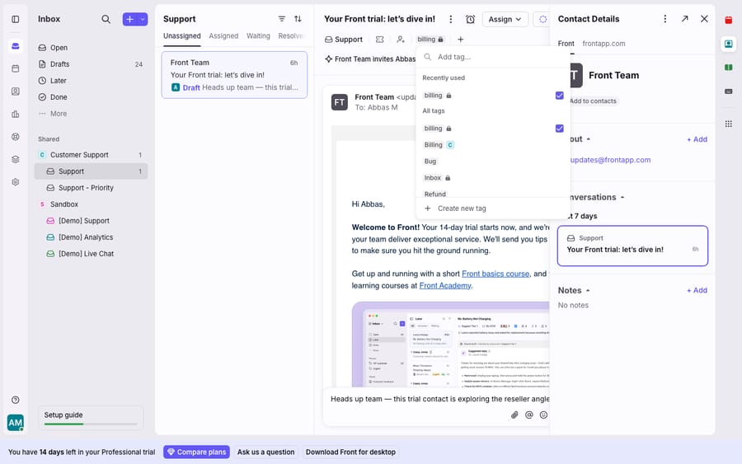Collapse the sidebar panel icon
742x464 pixels.
point(15,19)
